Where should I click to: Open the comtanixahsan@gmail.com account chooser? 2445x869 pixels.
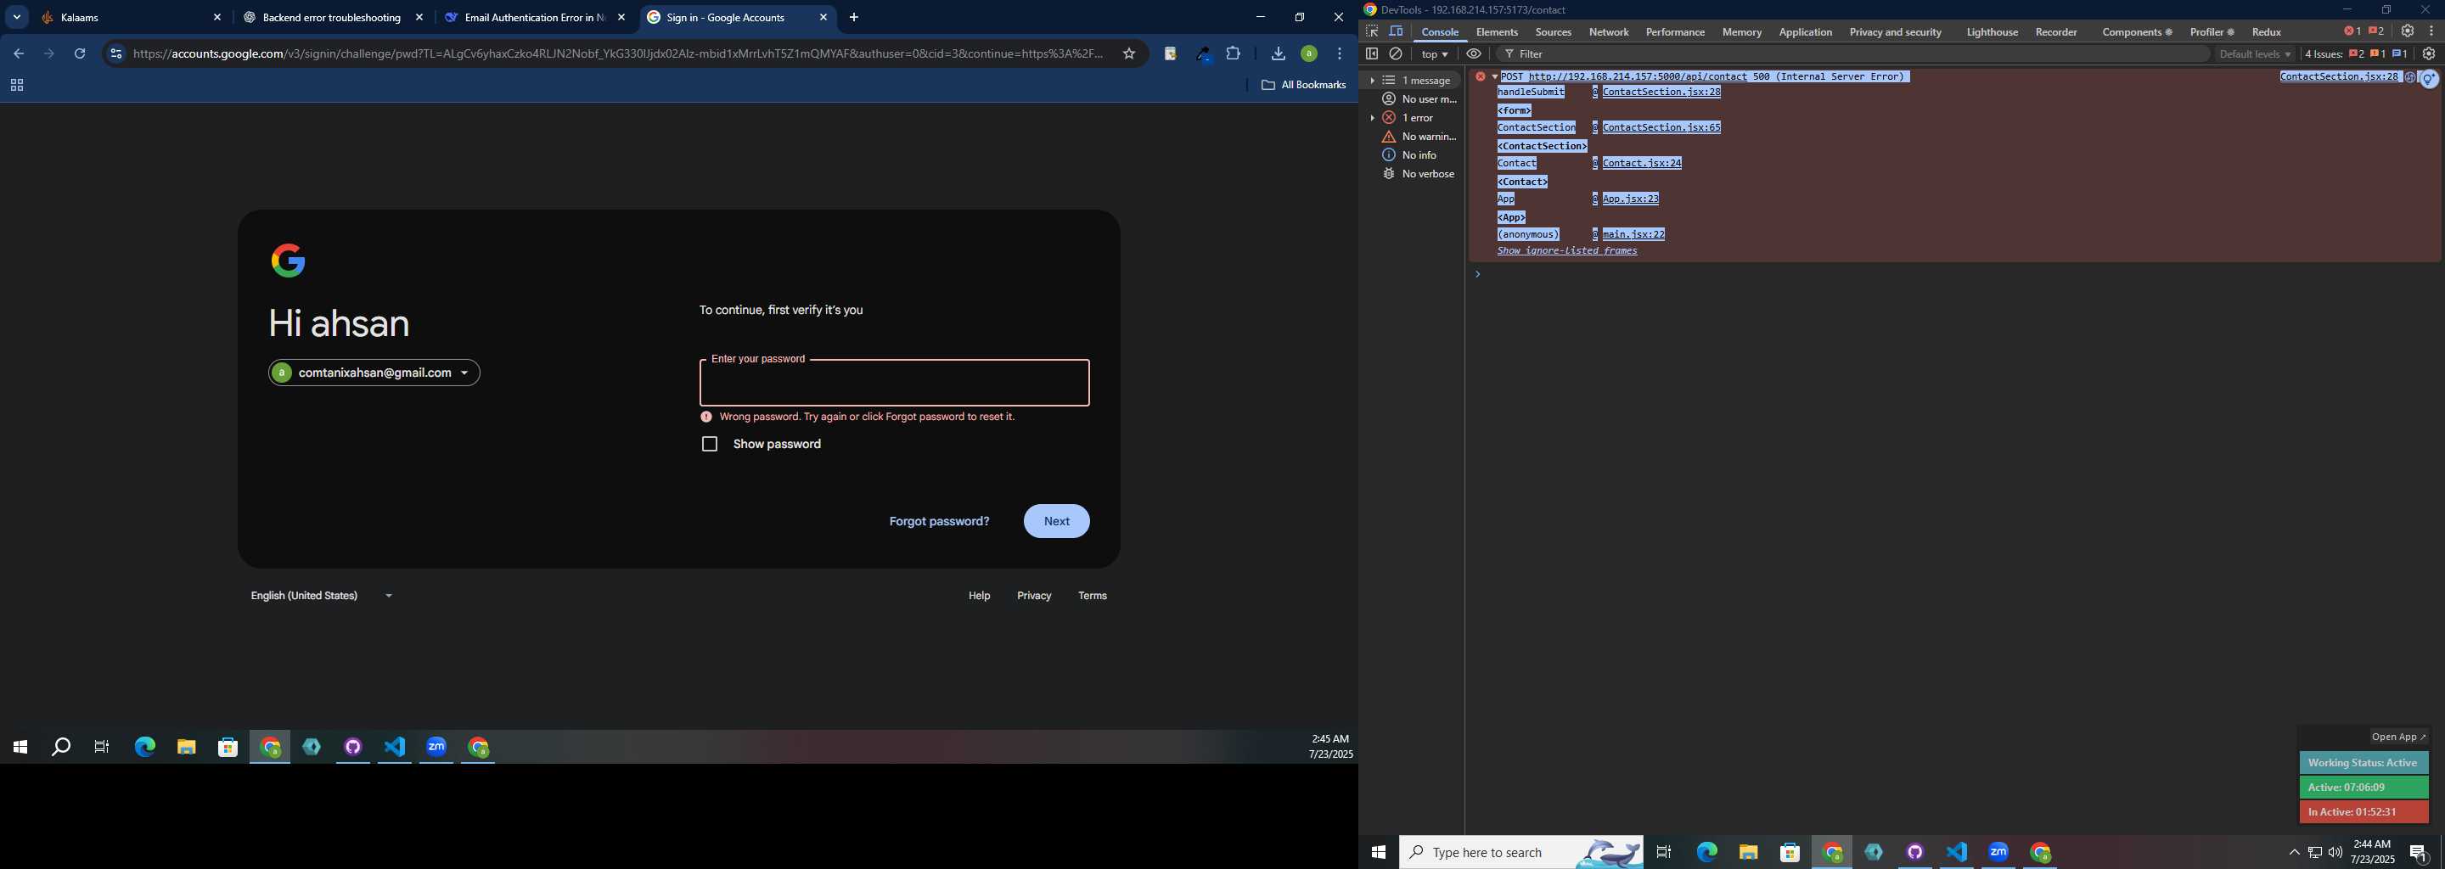pyautogui.click(x=374, y=373)
